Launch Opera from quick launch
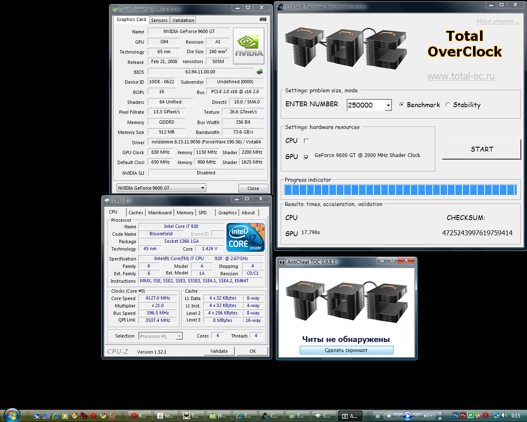527x422 pixels. click(93, 416)
